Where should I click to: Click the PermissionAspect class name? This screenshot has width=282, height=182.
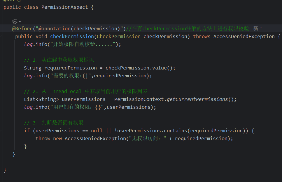tap(64, 7)
